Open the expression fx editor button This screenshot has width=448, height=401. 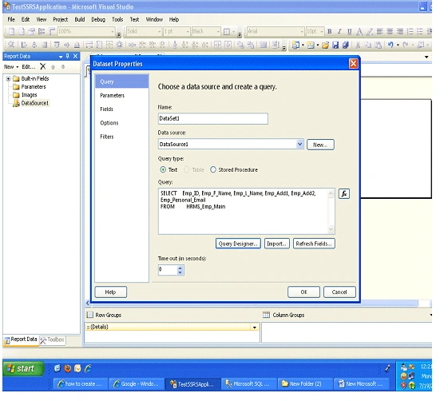344,194
